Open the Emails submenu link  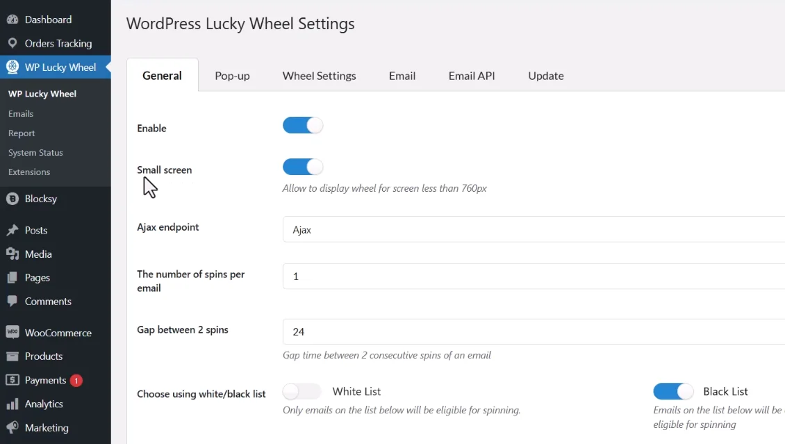point(21,114)
